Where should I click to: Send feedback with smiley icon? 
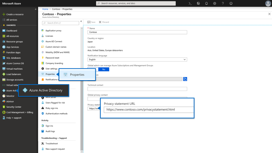[231, 4]
